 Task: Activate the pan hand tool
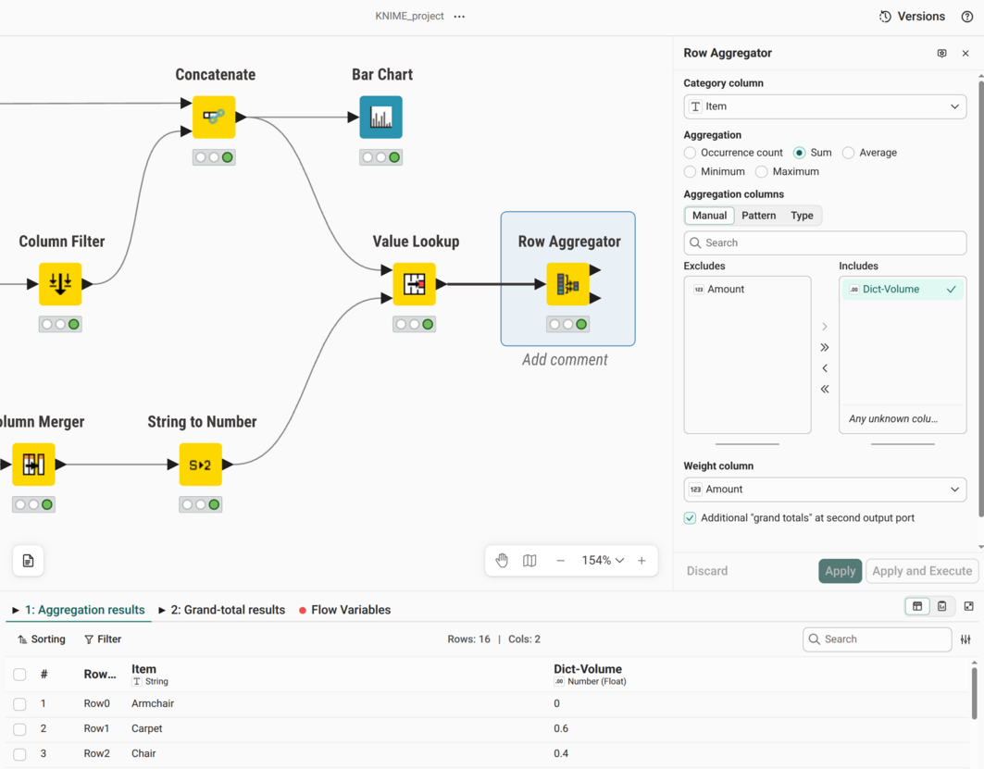click(502, 560)
